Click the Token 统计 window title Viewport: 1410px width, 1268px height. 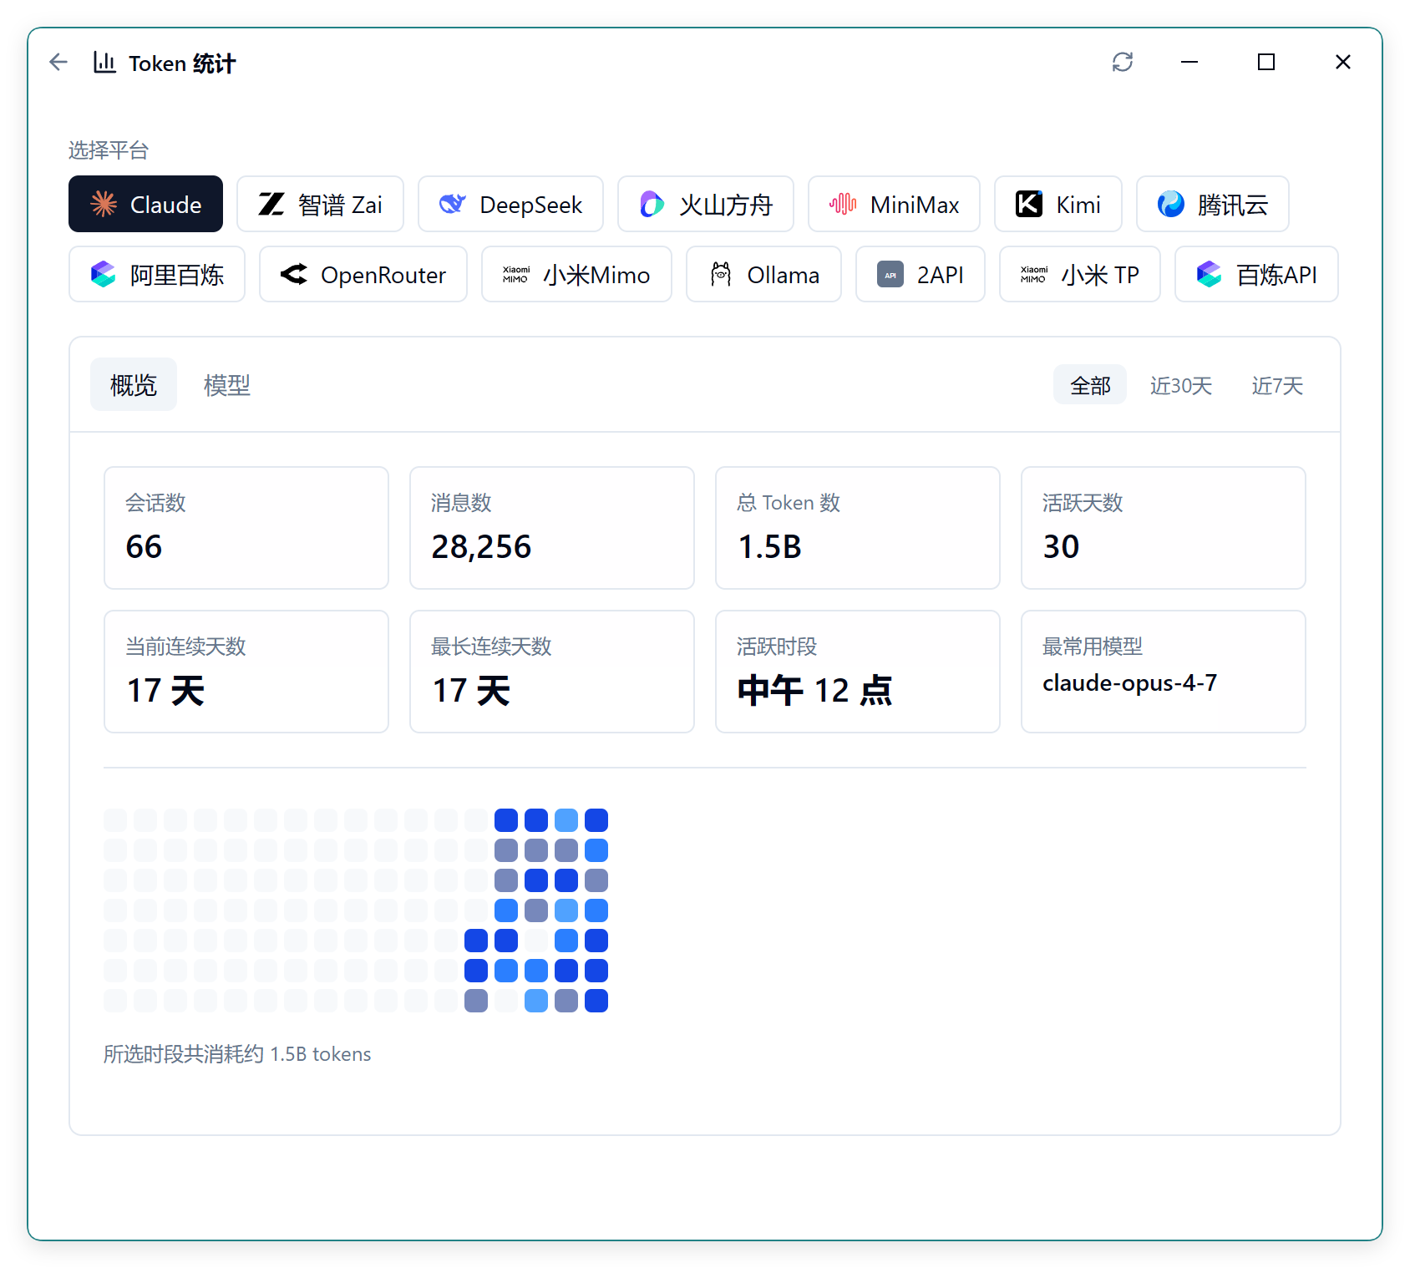click(182, 63)
